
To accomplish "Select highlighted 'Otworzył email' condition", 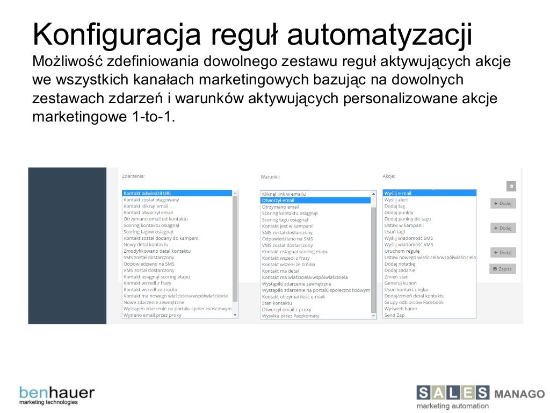I will tap(316, 201).
